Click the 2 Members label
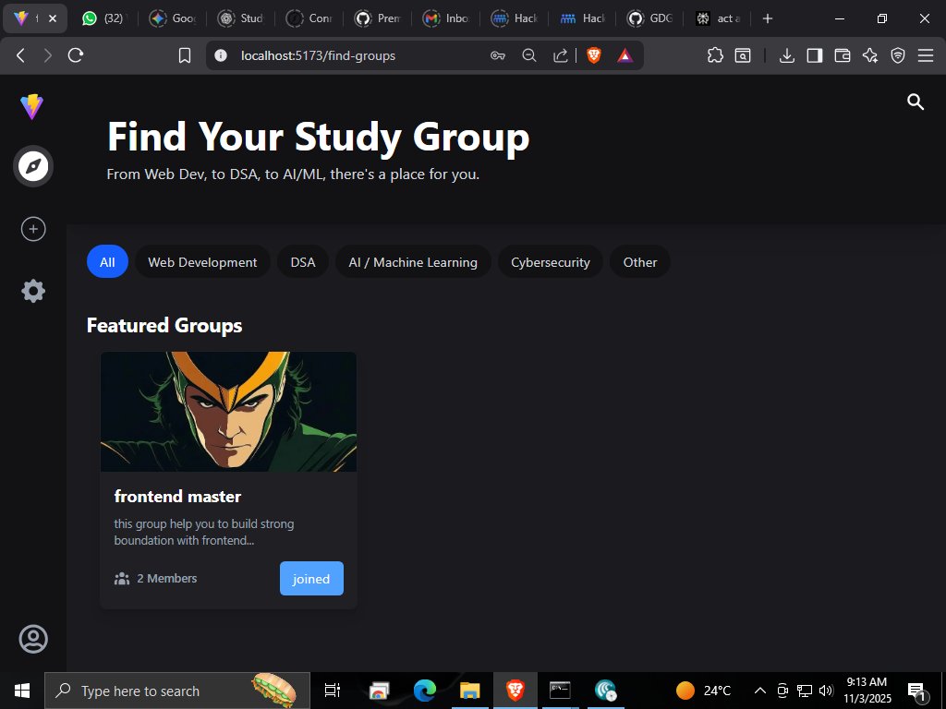Image resolution: width=946 pixels, height=709 pixels. (x=167, y=578)
